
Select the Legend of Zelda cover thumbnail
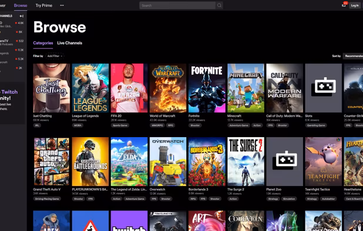[129, 161]
